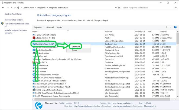
Task: Click version 6.3.9600.205 cell
Action: point(166,78)
